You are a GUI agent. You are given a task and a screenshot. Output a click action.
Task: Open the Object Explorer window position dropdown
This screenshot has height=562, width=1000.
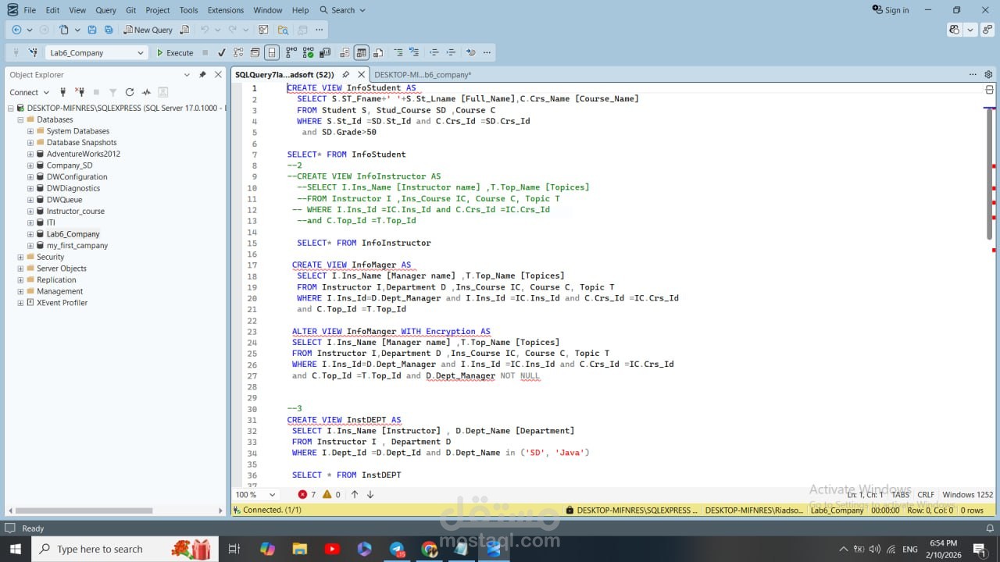tap(187, 75)
